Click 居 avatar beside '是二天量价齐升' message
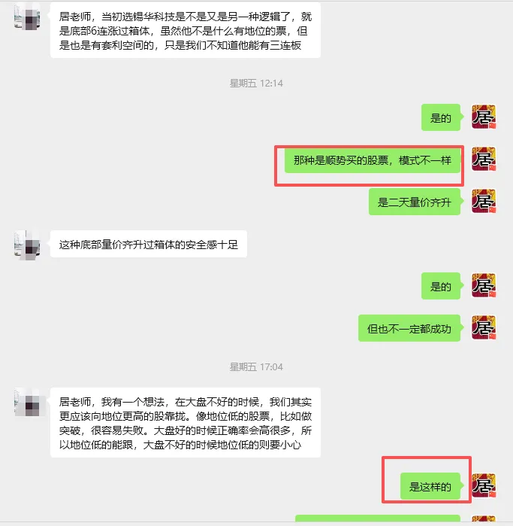Image resolution: width=513 pixels, height=526 pixels. (x=484, y=201)
